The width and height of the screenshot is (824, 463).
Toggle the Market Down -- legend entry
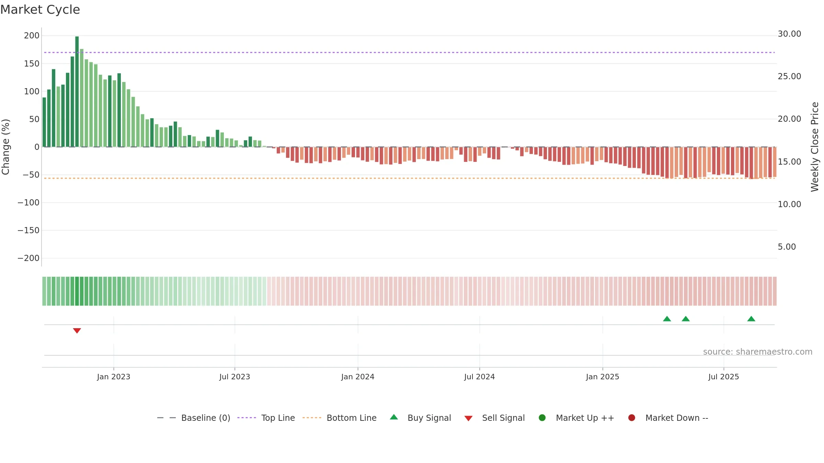point(668,418)
